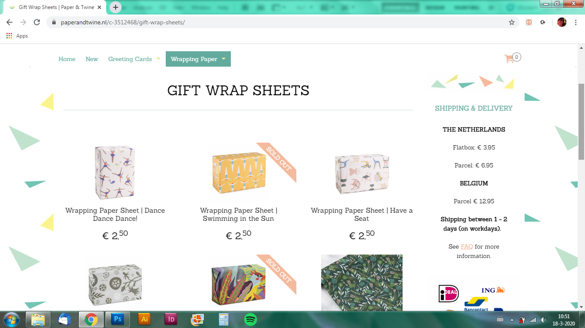Bookmark this page with the star icon
The image size is (585, 328).
click(x=512, y=22)
